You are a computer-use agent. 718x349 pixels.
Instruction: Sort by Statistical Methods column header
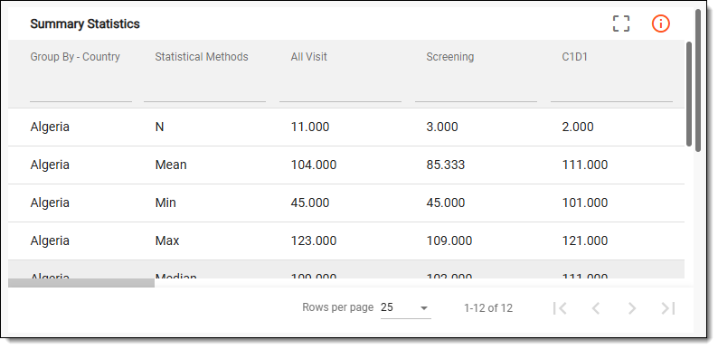[x=202, y=57]
